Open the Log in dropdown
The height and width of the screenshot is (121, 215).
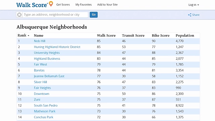[x=193, y=5]
